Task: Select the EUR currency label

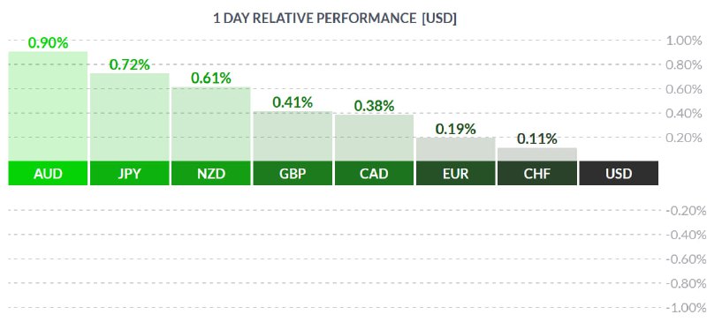Action: tap(456, 174)
